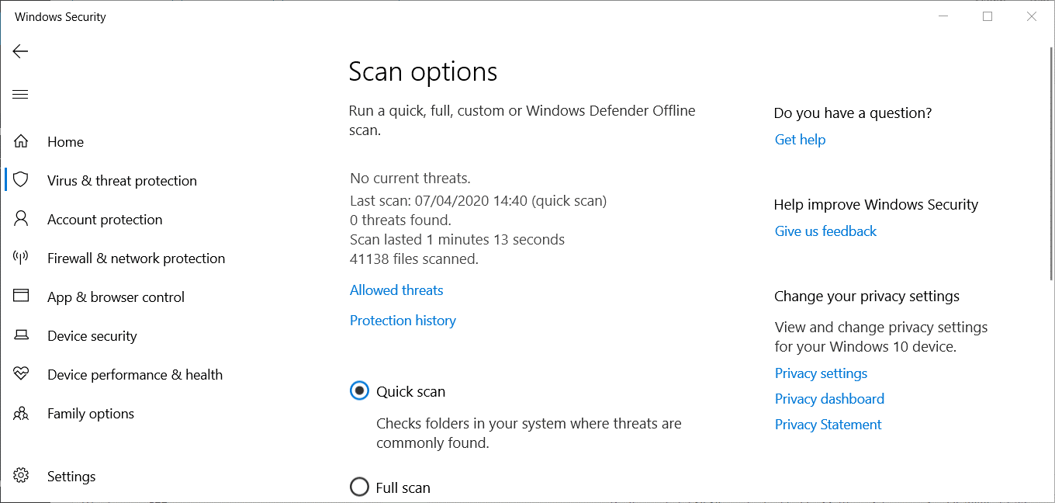Click the App & browser control window icon
This screenshot has height=503, width=1055.
tap(21, 296)
